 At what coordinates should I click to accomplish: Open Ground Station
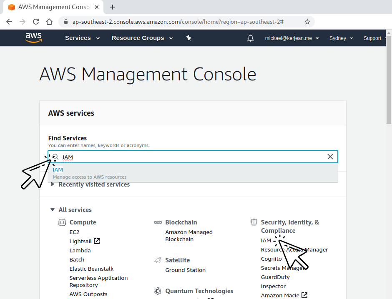(186, 270)
